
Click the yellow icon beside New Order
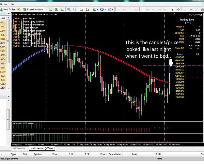click(x=19, y=9)
